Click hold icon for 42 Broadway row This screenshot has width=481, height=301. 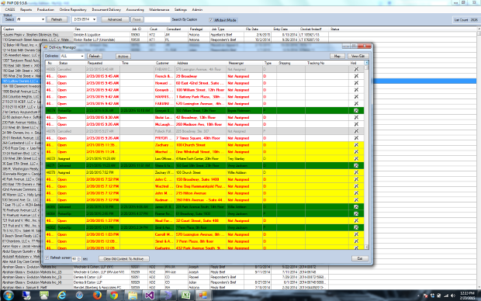pyautogui.click(x=356, y=117)
